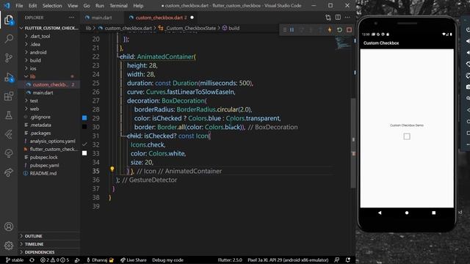Viewport: 470px width, 264px height.
Task: Switch to the main.dart editor tab
Action: click(x=102, y=18)
